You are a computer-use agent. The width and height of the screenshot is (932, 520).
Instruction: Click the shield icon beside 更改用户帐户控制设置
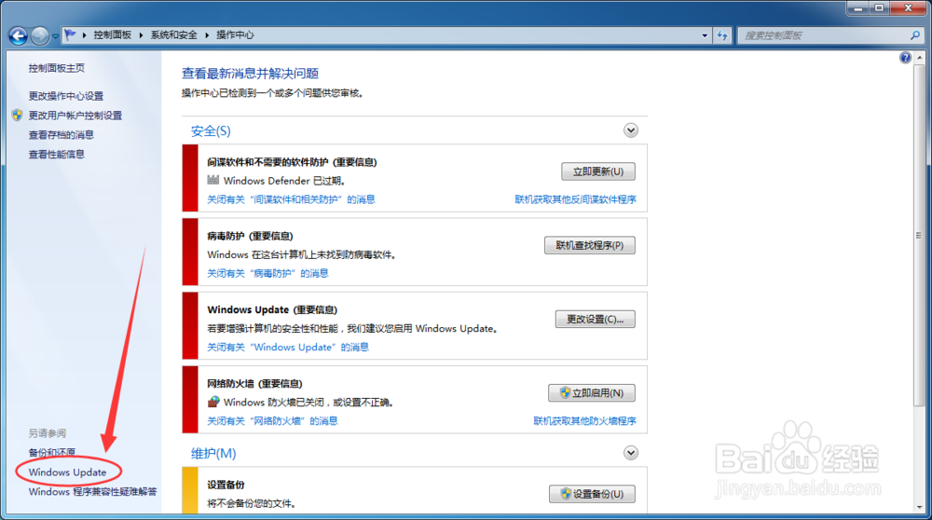17,116
